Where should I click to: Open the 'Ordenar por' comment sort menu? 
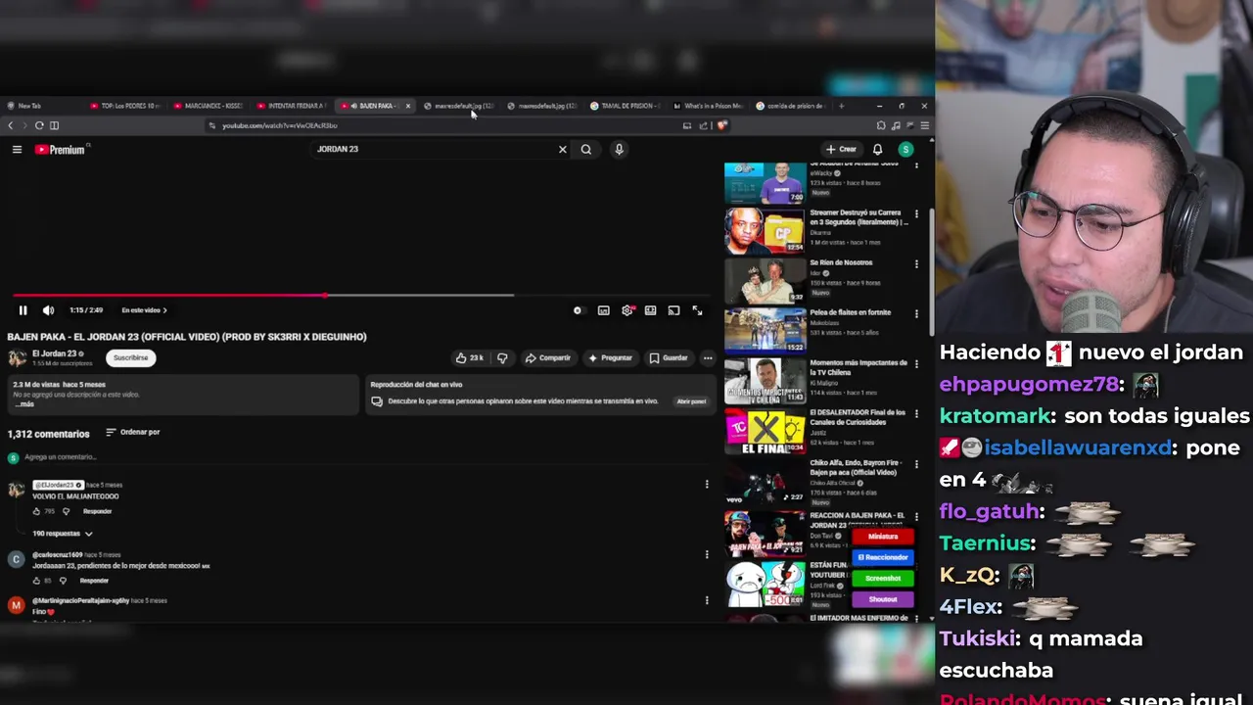(x=133, y=432)
